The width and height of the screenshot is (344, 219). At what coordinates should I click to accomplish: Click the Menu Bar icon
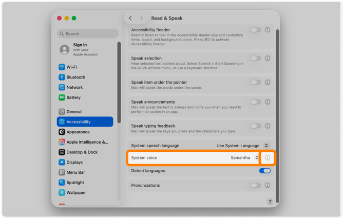point(62,172)
